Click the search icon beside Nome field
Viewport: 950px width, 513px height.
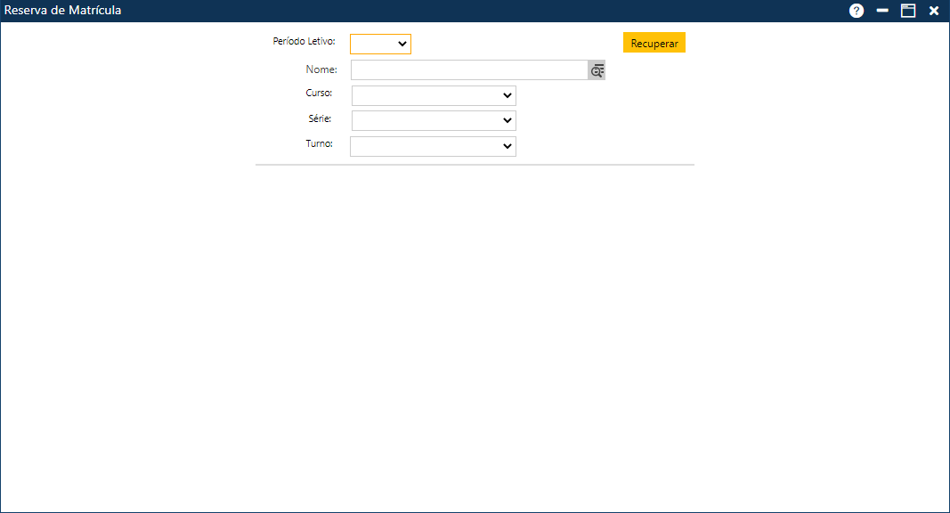tap(597, 70)
